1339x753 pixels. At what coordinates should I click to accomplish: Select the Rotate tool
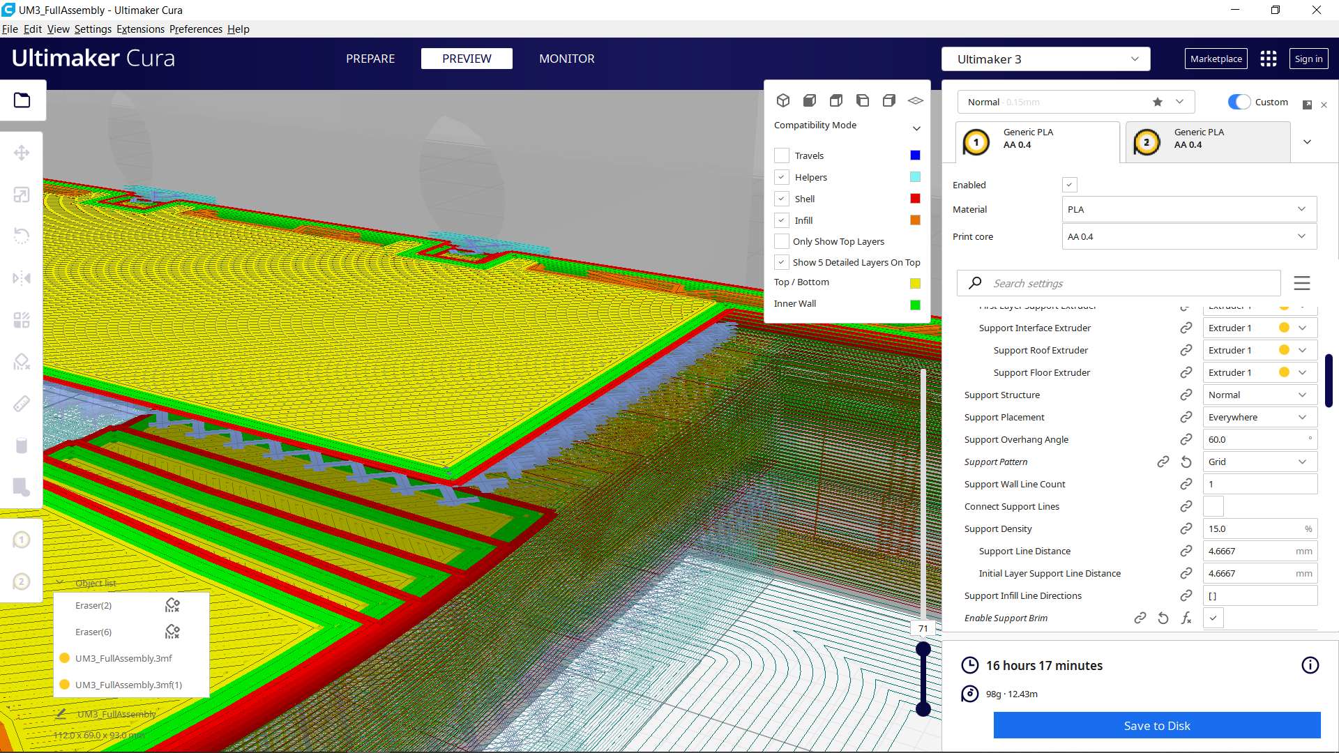click(22, 236)
